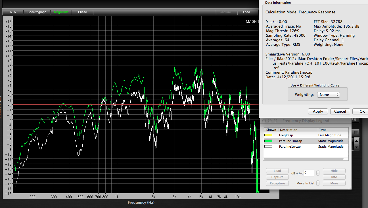The width and height of the screenshot is (368, 208).
Task: Click the Move In List stepper
Action: coord(318,183)
